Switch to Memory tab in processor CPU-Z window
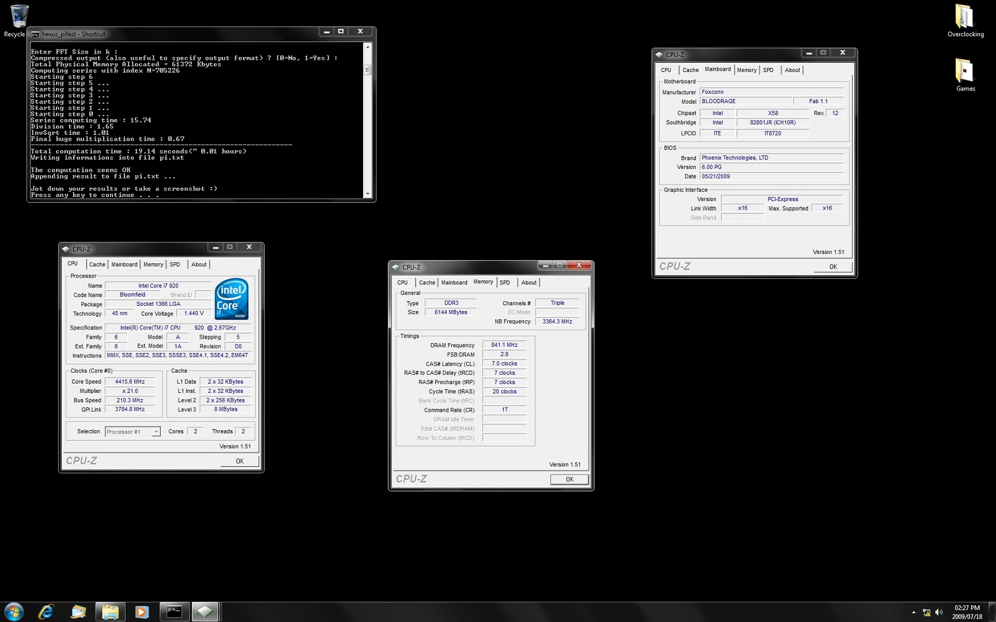Image resolution: width=996 pixels, height=622 pixels. pyautogui.click(x=153, y=264)
